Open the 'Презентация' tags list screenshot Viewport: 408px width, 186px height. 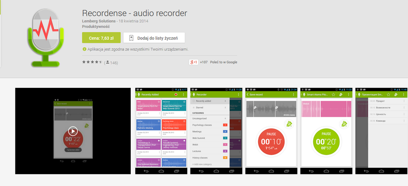[381, 131]
